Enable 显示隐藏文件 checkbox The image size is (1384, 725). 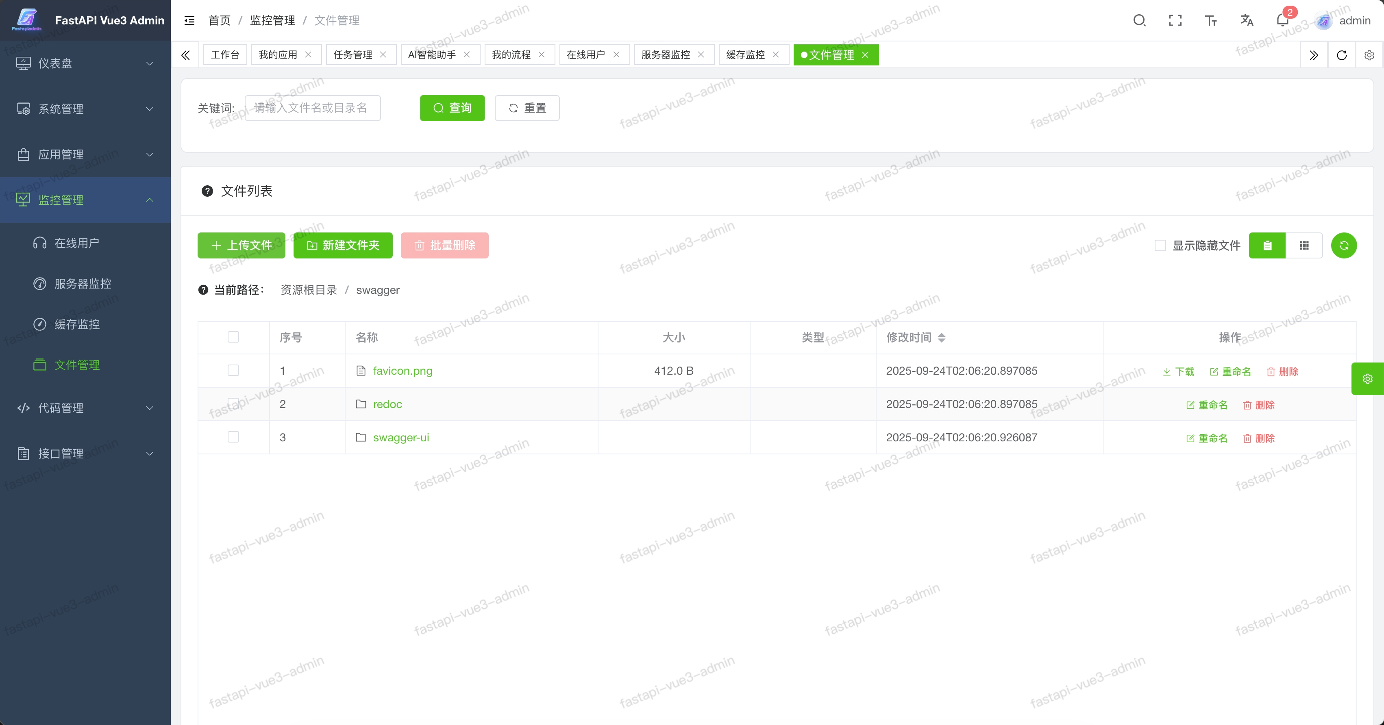1161,245
